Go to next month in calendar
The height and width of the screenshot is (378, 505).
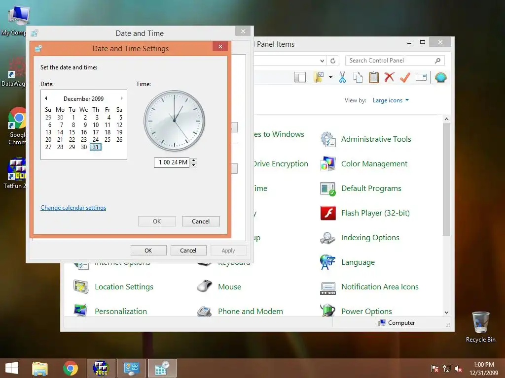(x=121, y=98)
